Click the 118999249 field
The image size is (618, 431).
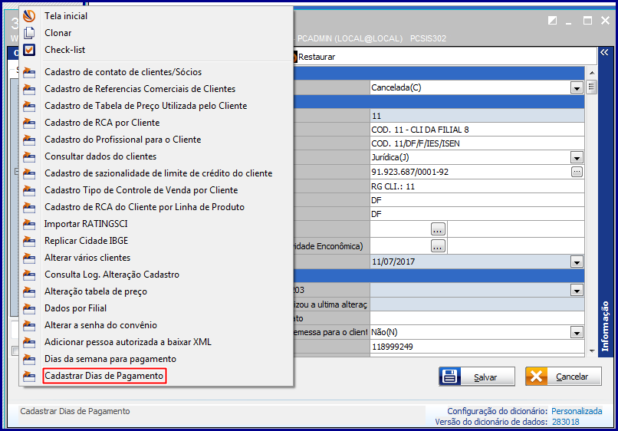pos(477,347)
